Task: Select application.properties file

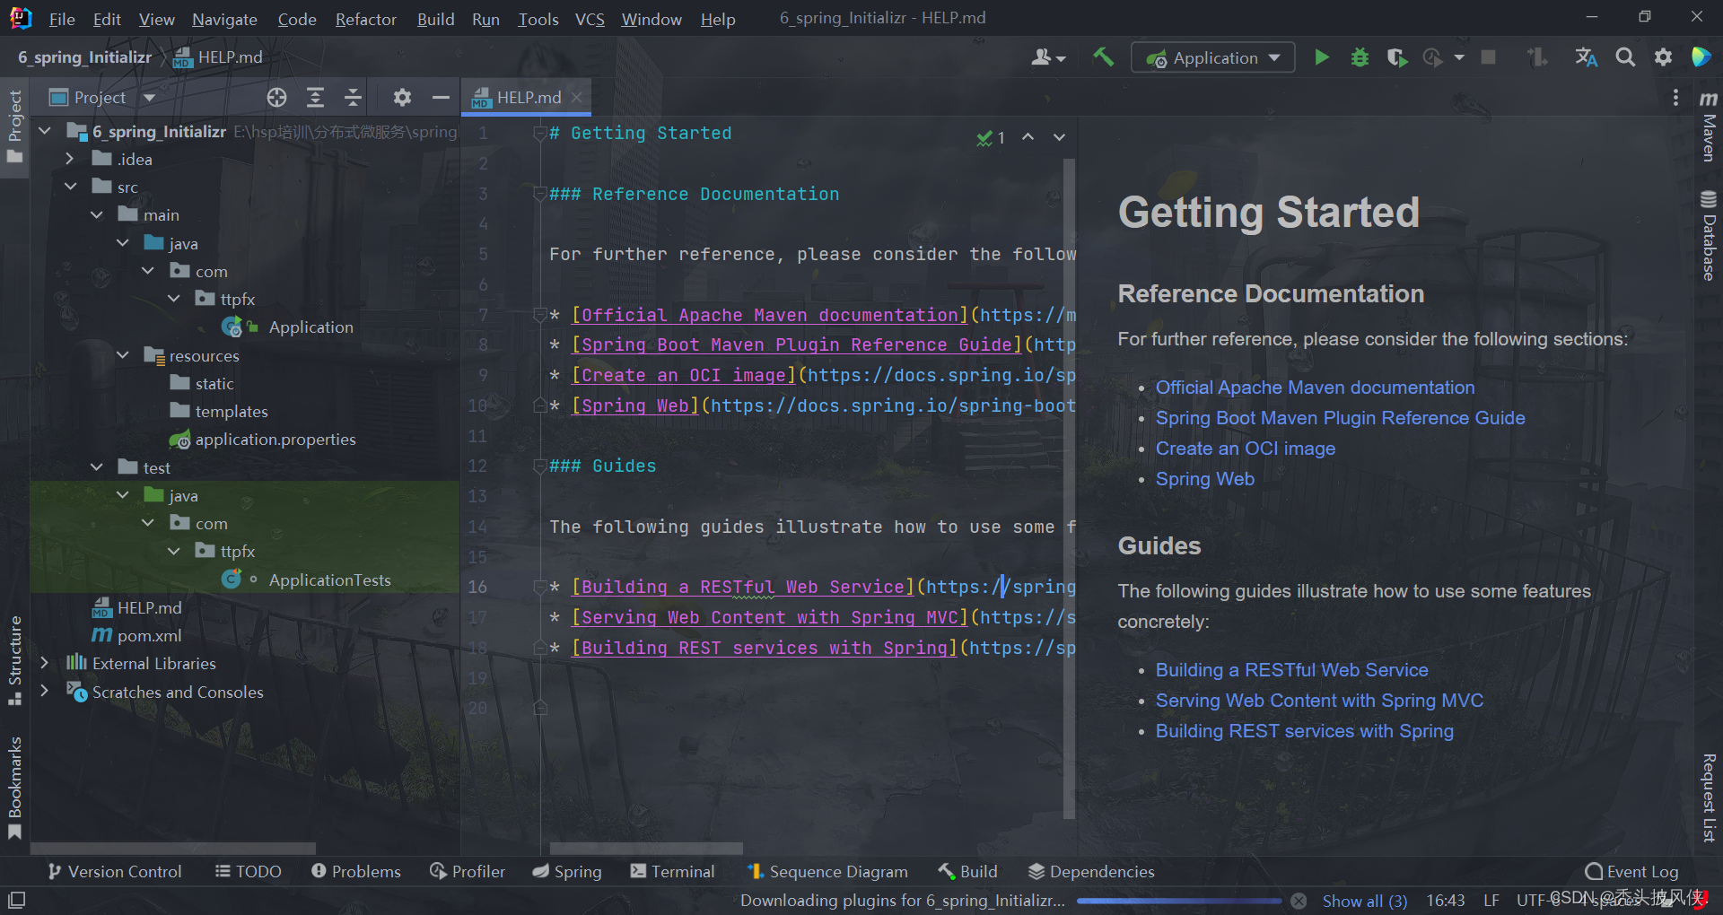Action: pos(275,440)
